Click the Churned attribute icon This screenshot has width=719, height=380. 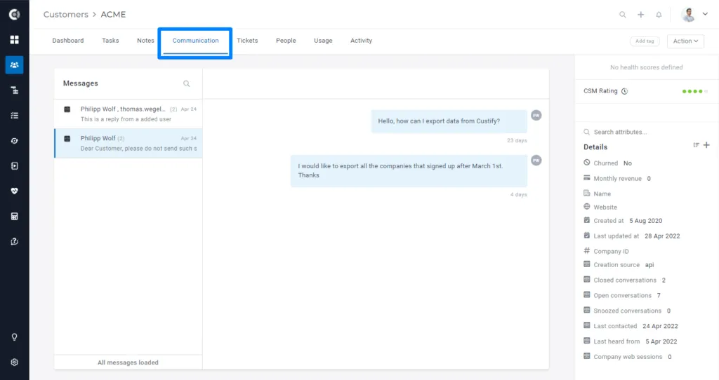pyautogui.click(x=587, y=163)
